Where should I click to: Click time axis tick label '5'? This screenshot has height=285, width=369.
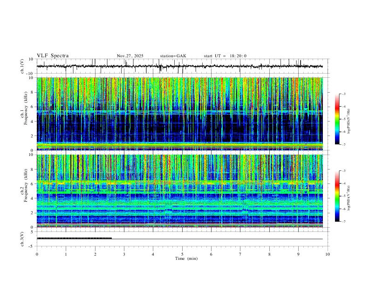pos(182,254)
